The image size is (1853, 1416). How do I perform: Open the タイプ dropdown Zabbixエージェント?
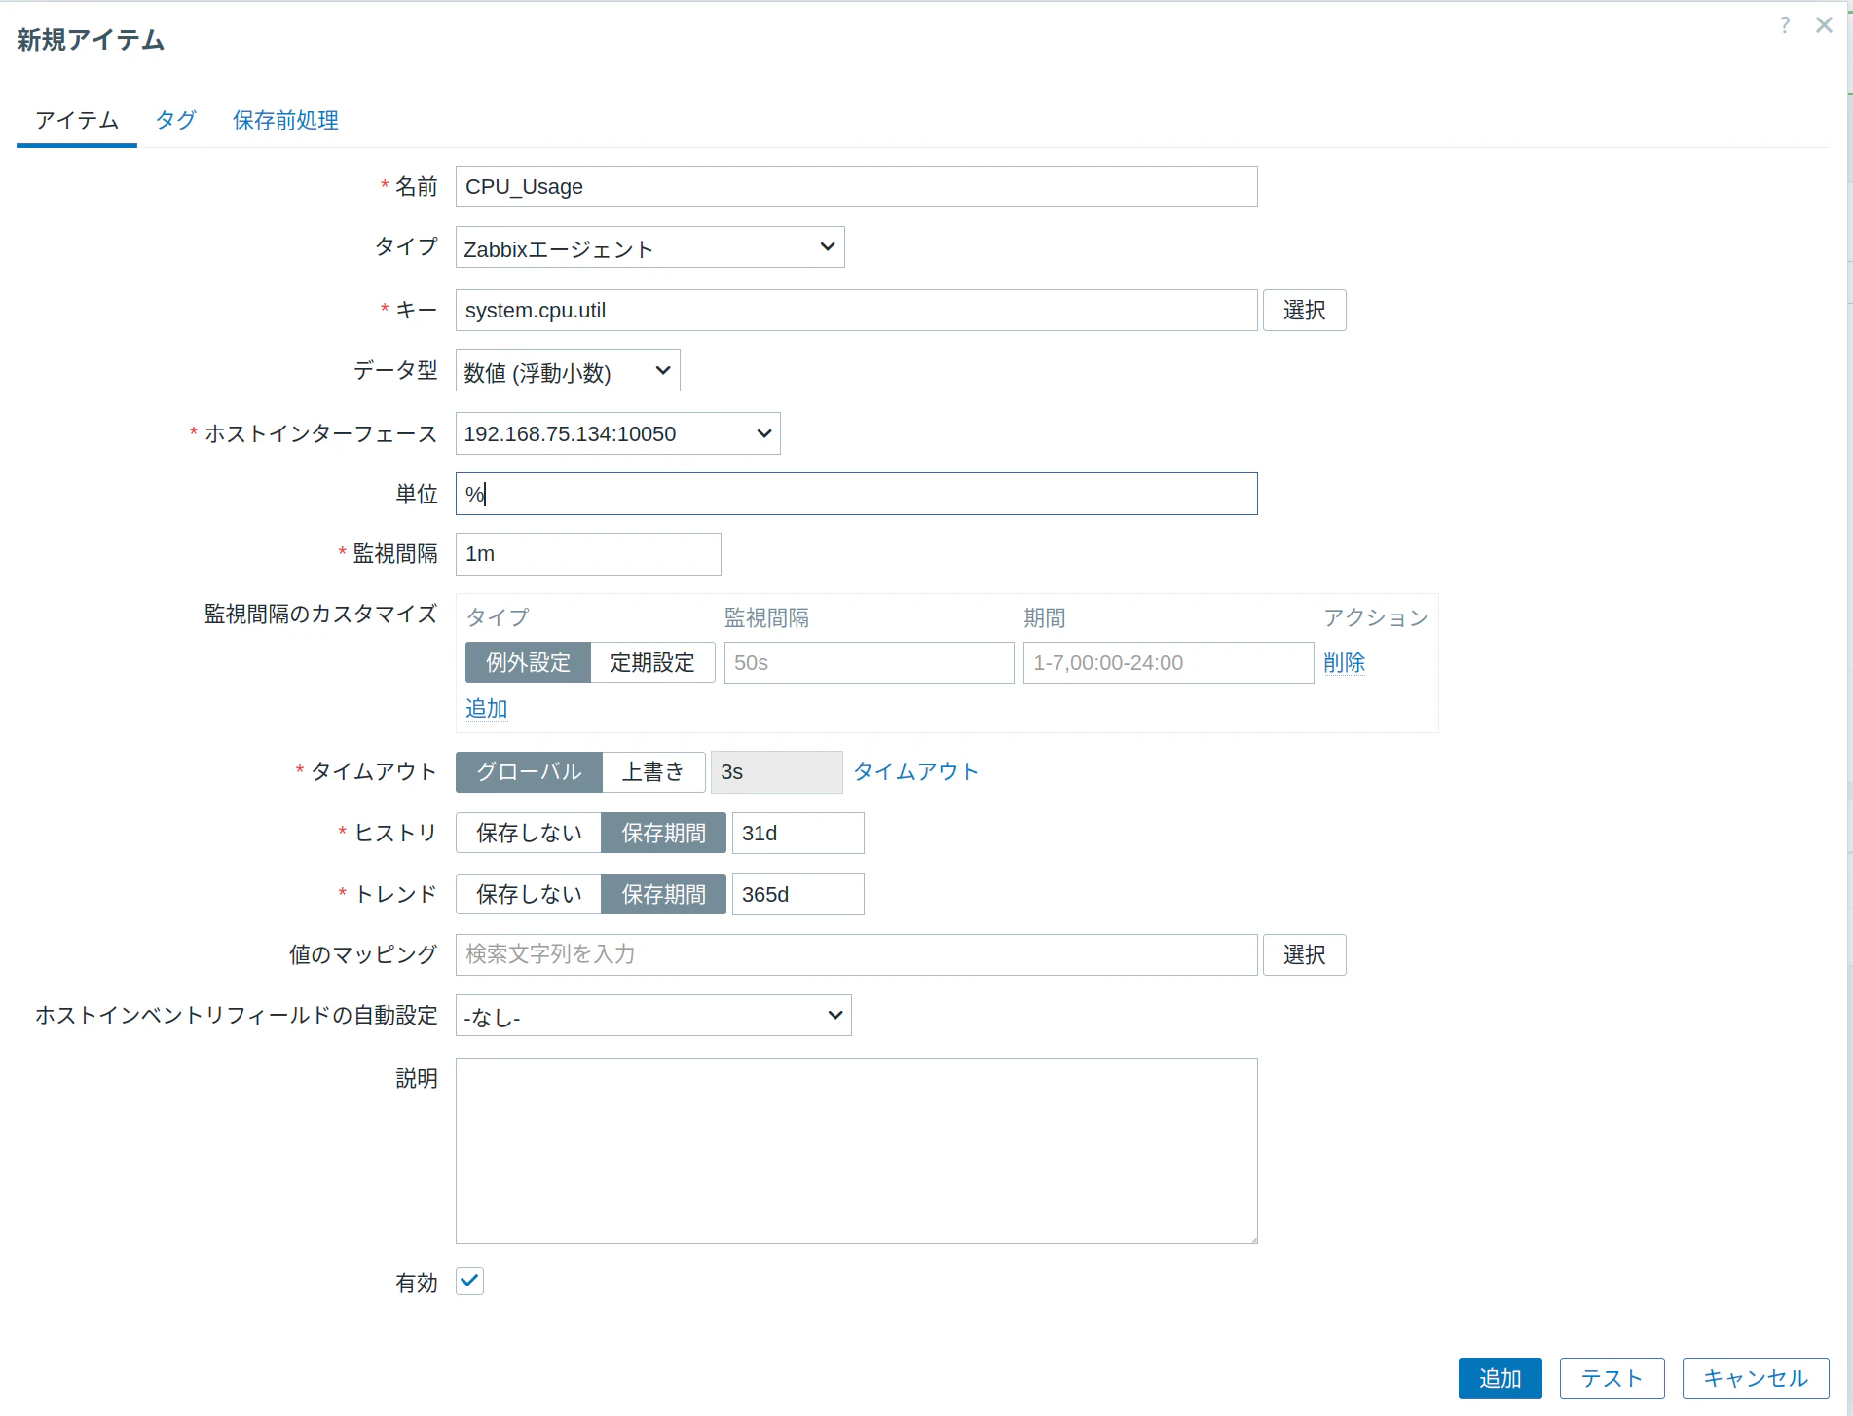click(649, 248)
